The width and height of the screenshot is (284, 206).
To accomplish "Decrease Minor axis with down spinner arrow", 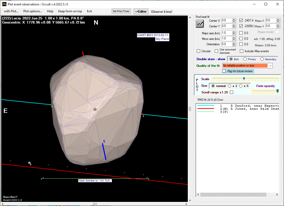I will click(234, 40).
